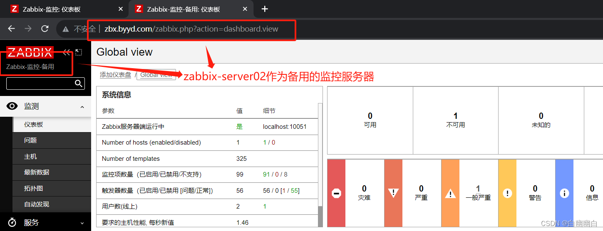This screenshot has width=603, height=231.
Task: Click the 不可用 host count tile
Action: point(456,120)
